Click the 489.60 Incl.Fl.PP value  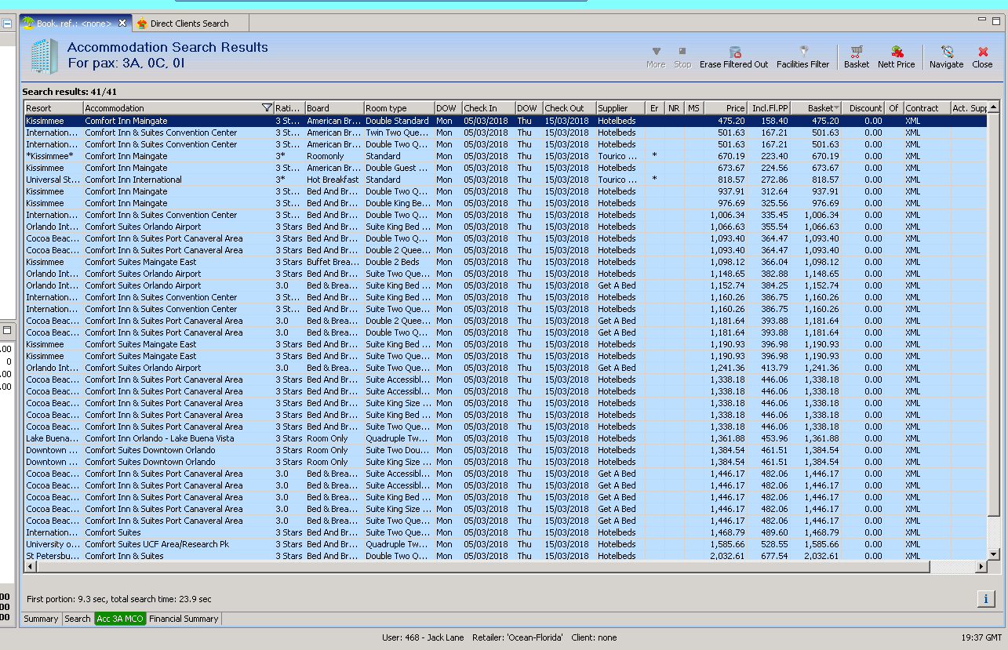774,532
